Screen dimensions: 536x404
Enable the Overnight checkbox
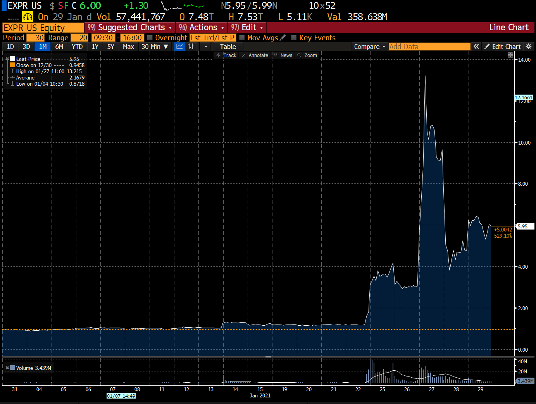(150, 38)
